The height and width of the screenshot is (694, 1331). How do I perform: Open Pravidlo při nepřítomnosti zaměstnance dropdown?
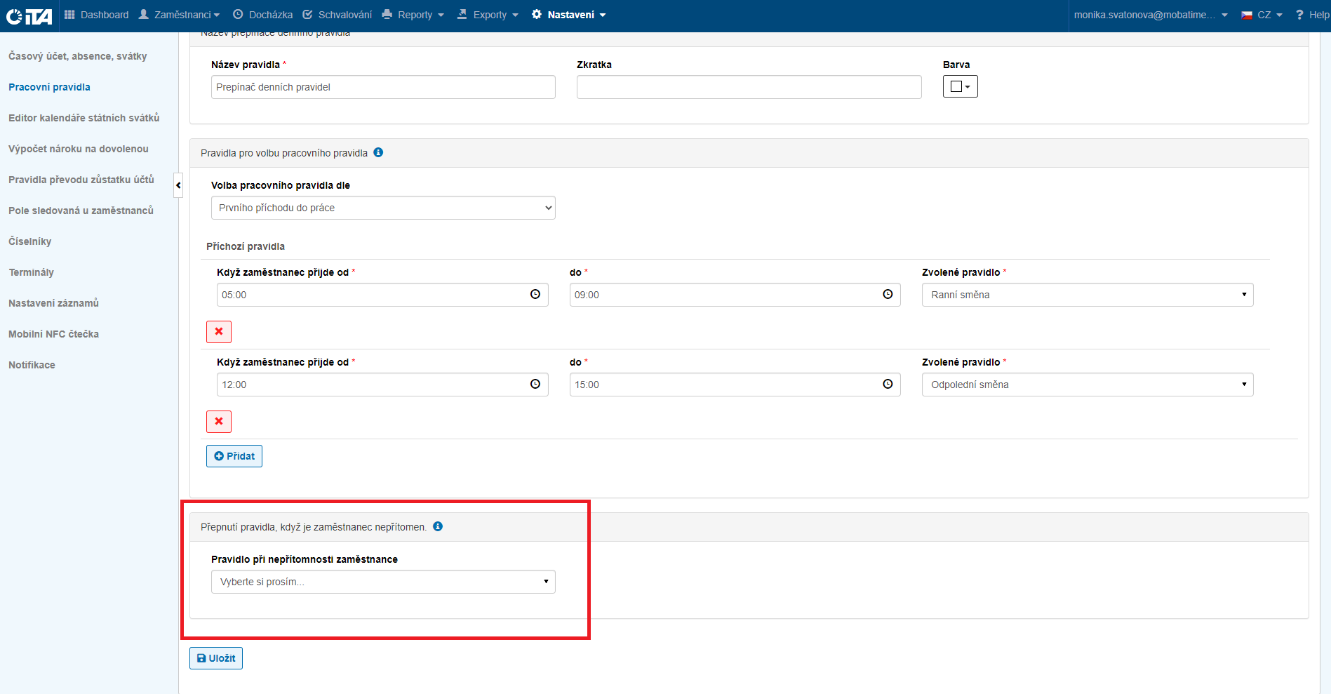pos(383,582)
